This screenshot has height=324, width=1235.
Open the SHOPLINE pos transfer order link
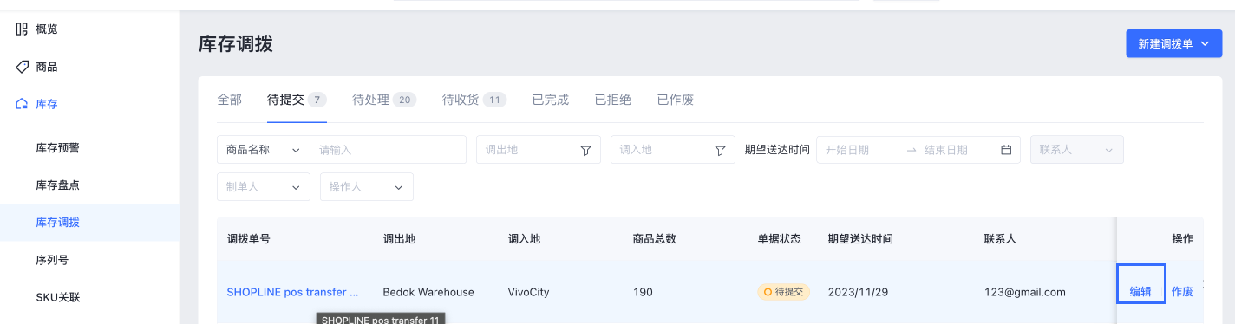[292, 292]
